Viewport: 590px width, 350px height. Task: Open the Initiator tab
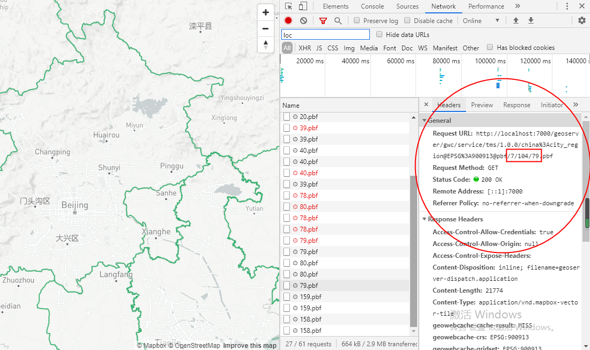(552, 105)
